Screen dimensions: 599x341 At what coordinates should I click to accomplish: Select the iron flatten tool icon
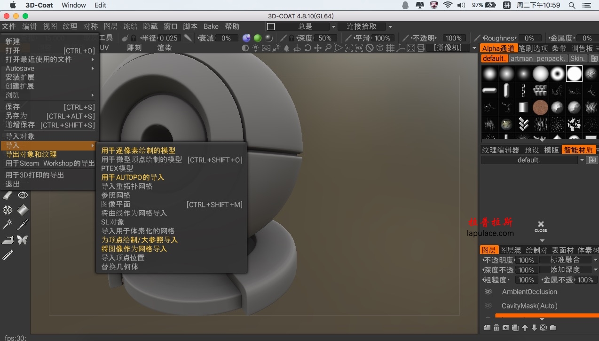[x=8, y=240]
